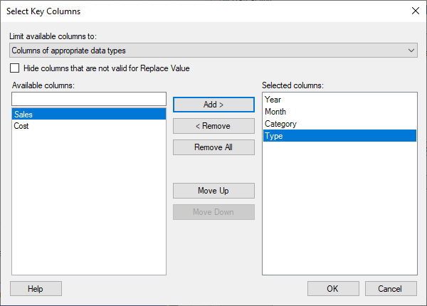Select Cost in Available columns
The width and height of the screenshot is (427, 306).
tap(89, 126)
